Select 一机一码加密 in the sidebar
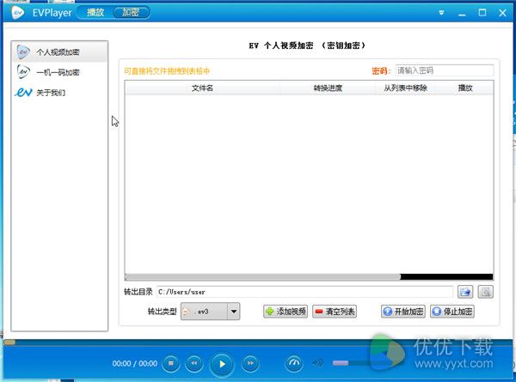This screenshot has height=382, width=516. click(x=59, y=72)
